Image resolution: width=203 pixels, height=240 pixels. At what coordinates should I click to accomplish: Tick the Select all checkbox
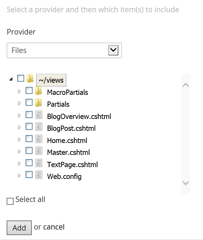(x=10, y=201)
